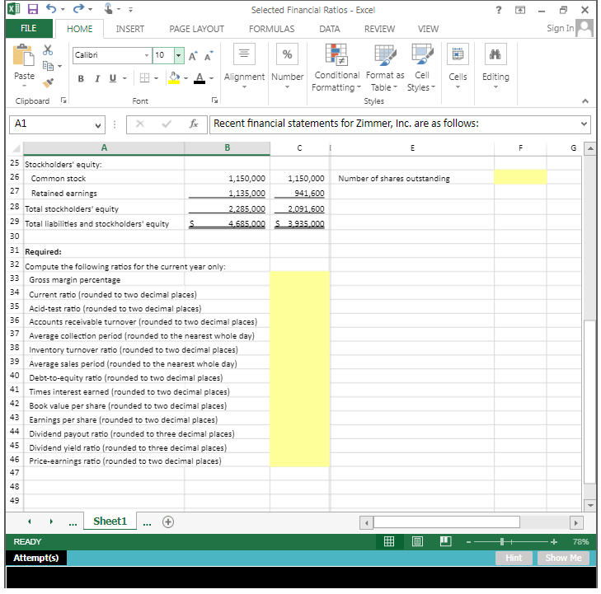The image size is (601, 594).
Task: Click the Paste clipboard icon
Action: click(x=24, y=54)
